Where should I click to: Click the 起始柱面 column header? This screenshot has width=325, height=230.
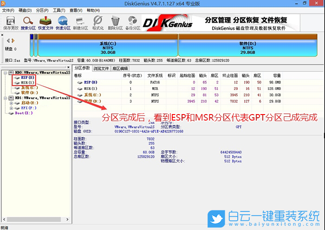(x=188, y=76)
